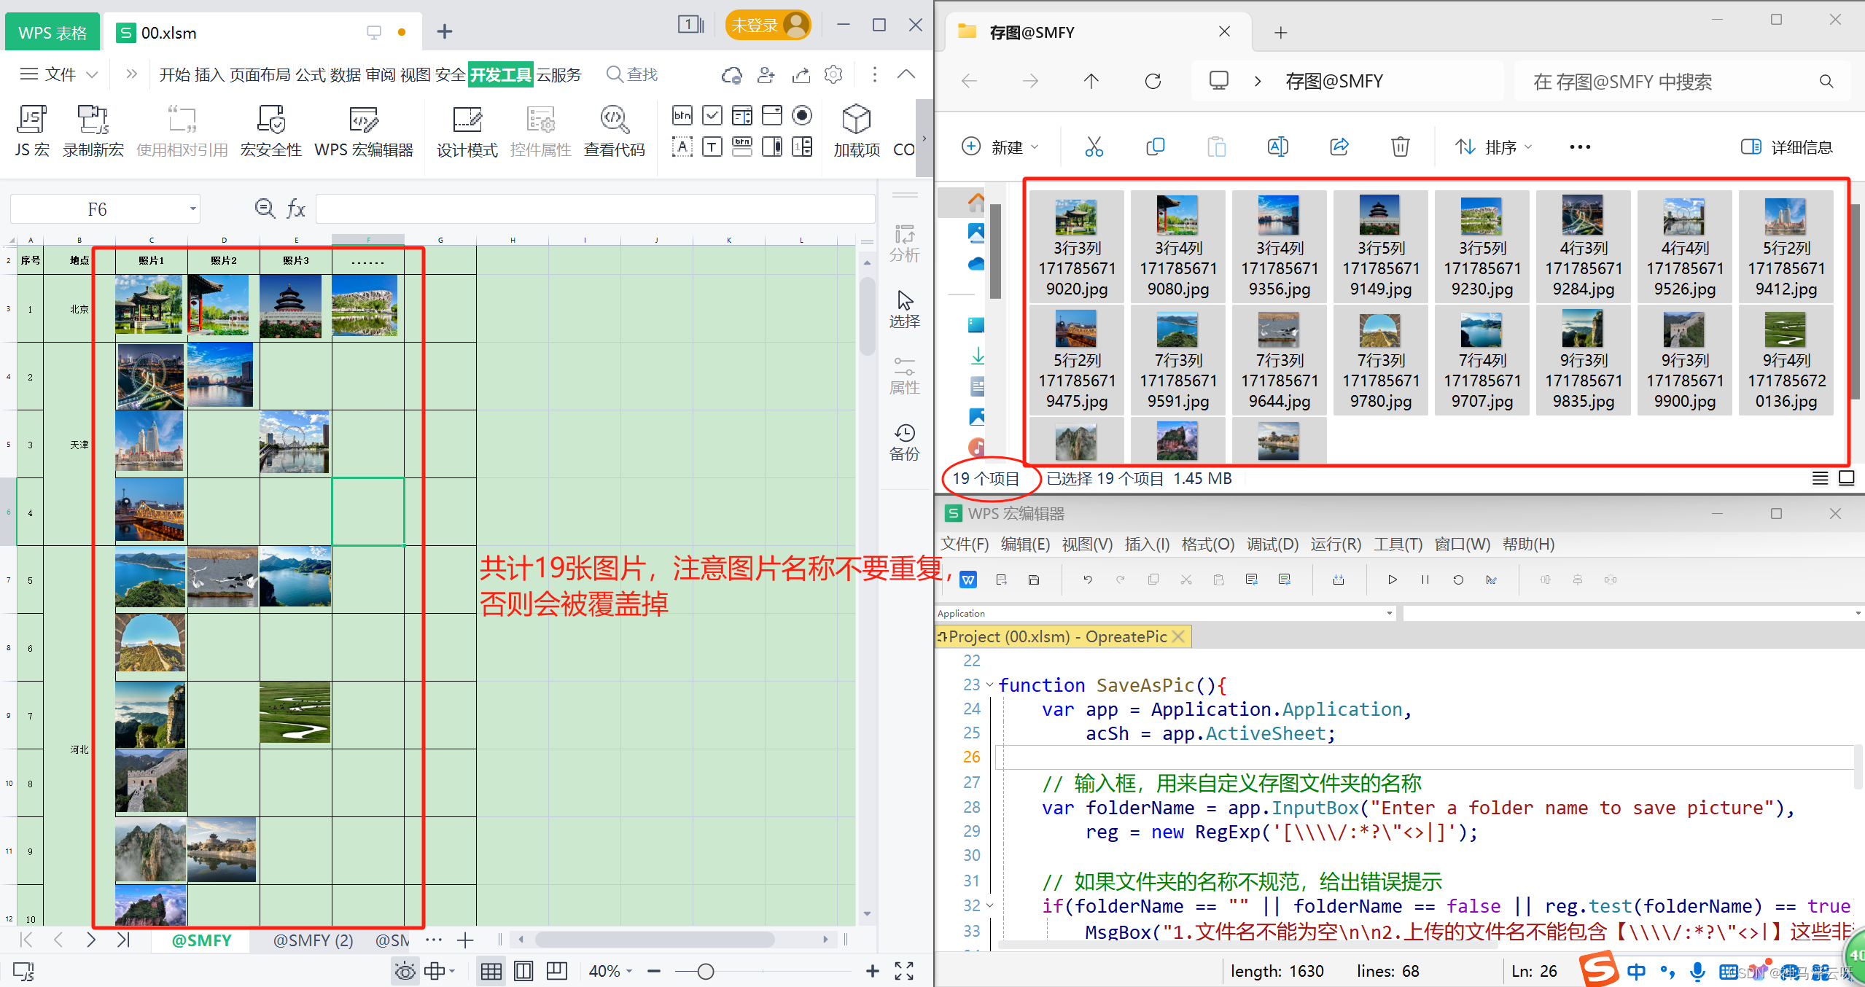Run the macro with play button
This screenshot has width=1865, height=987.
coord(1392,580)
